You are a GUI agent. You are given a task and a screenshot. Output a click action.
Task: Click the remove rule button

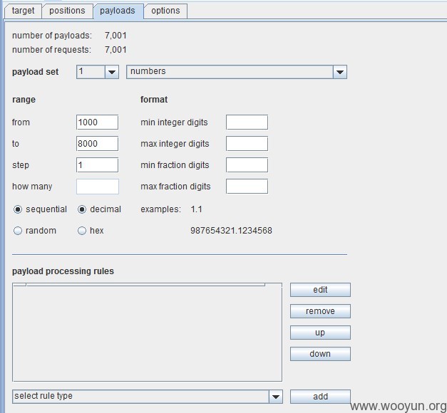coord(320,311)
